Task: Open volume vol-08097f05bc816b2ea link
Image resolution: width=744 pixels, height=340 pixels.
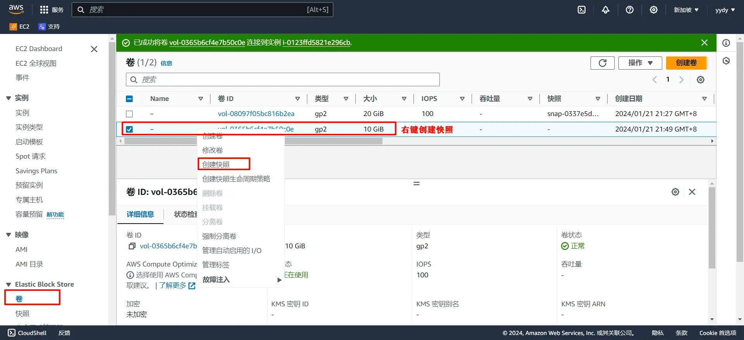Action: [x=256, y=114]
